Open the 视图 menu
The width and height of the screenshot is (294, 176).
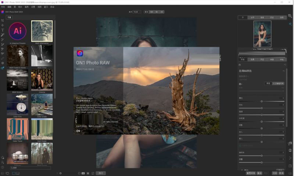(39, 7)
